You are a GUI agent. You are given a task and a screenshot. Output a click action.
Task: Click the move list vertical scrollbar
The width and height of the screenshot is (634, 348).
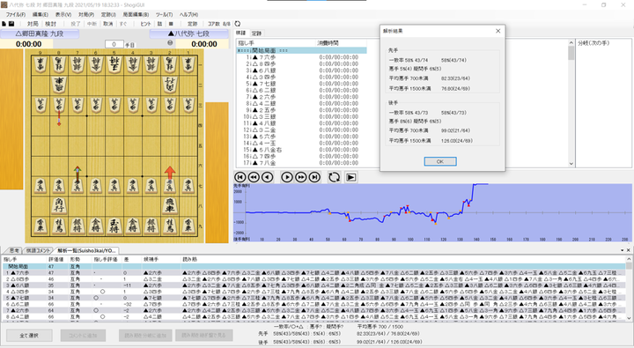571,103
